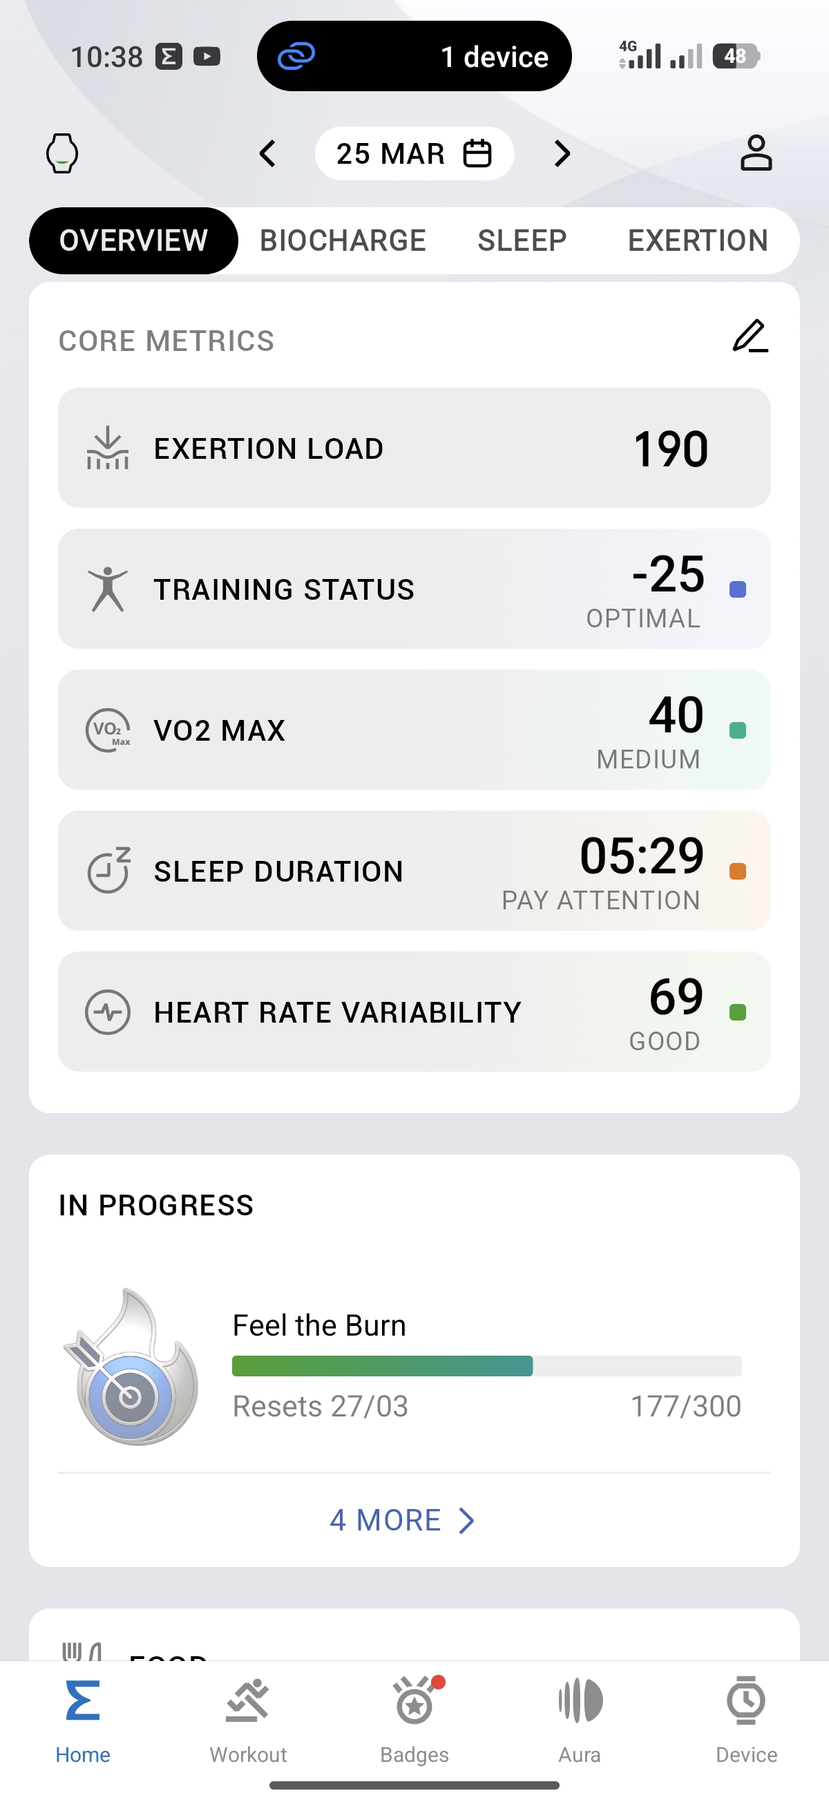
Task: Go to previous day arrow
Action: point(268,153)
